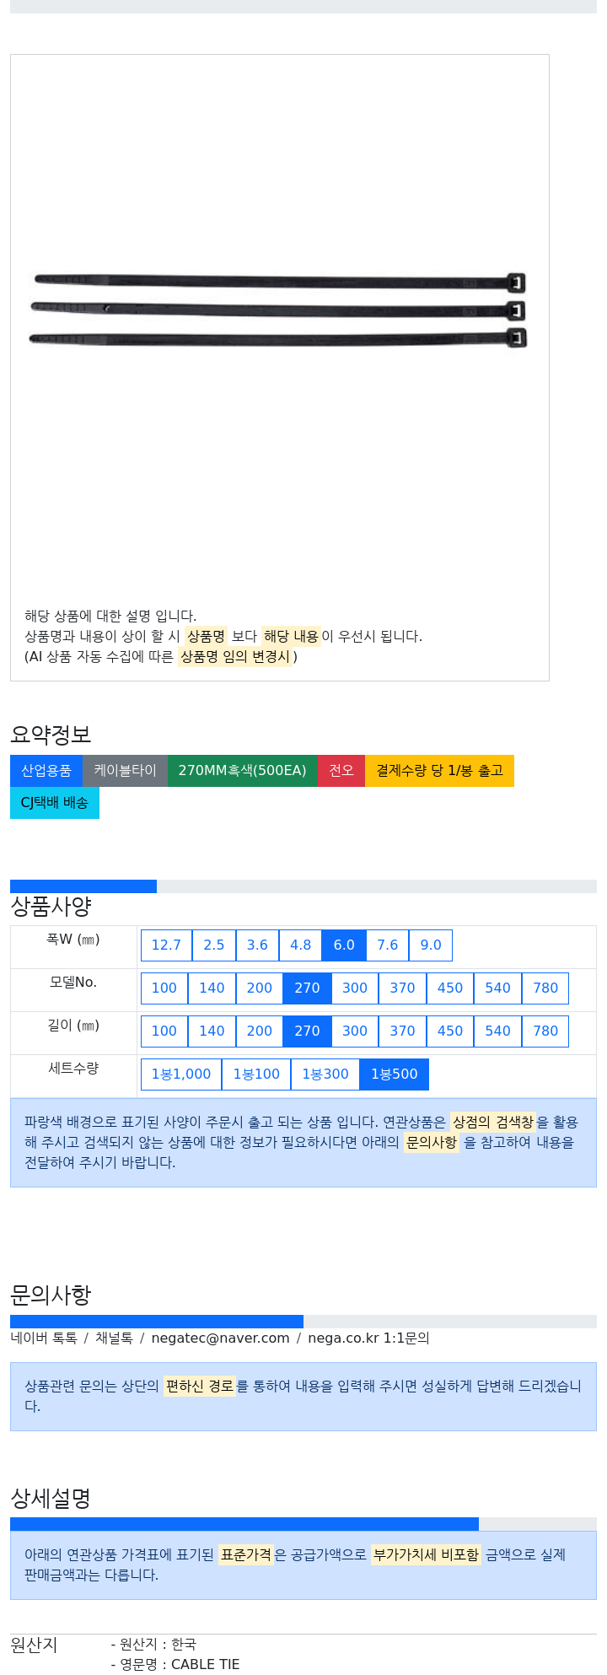607x1675 pixels.
Task: Select the 산업용품 category tag
Action: [x=46, y=771]
